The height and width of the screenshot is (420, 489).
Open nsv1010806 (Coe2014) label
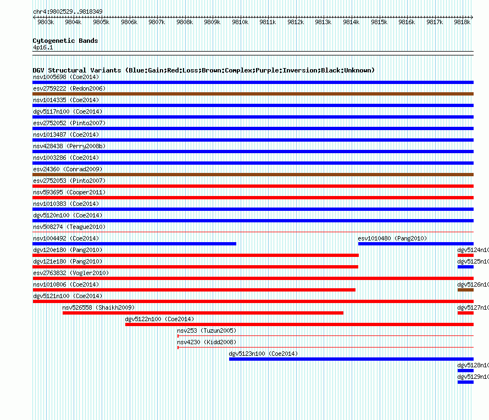[66, 284]
